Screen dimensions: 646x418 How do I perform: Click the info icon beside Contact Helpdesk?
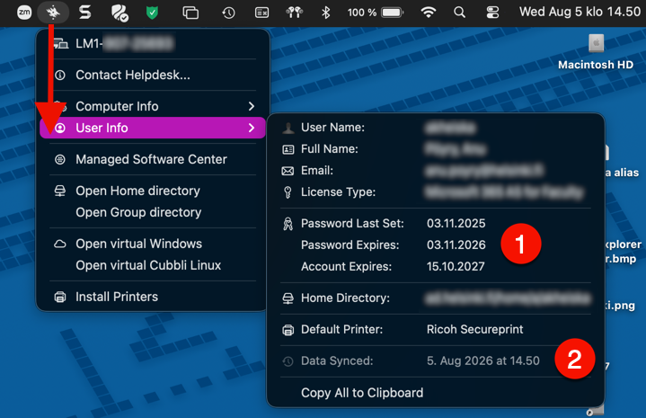60,75
